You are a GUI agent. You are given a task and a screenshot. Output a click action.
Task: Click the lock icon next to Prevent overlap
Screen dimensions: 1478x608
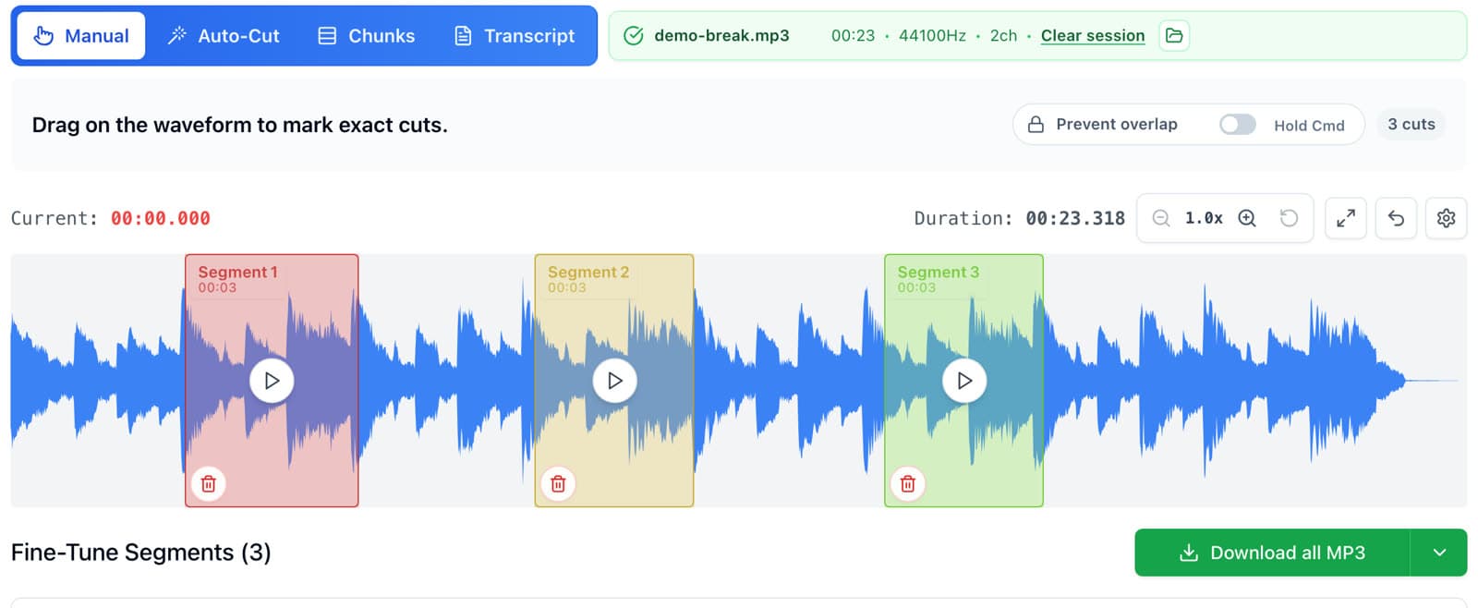(x=1036, y=125)
